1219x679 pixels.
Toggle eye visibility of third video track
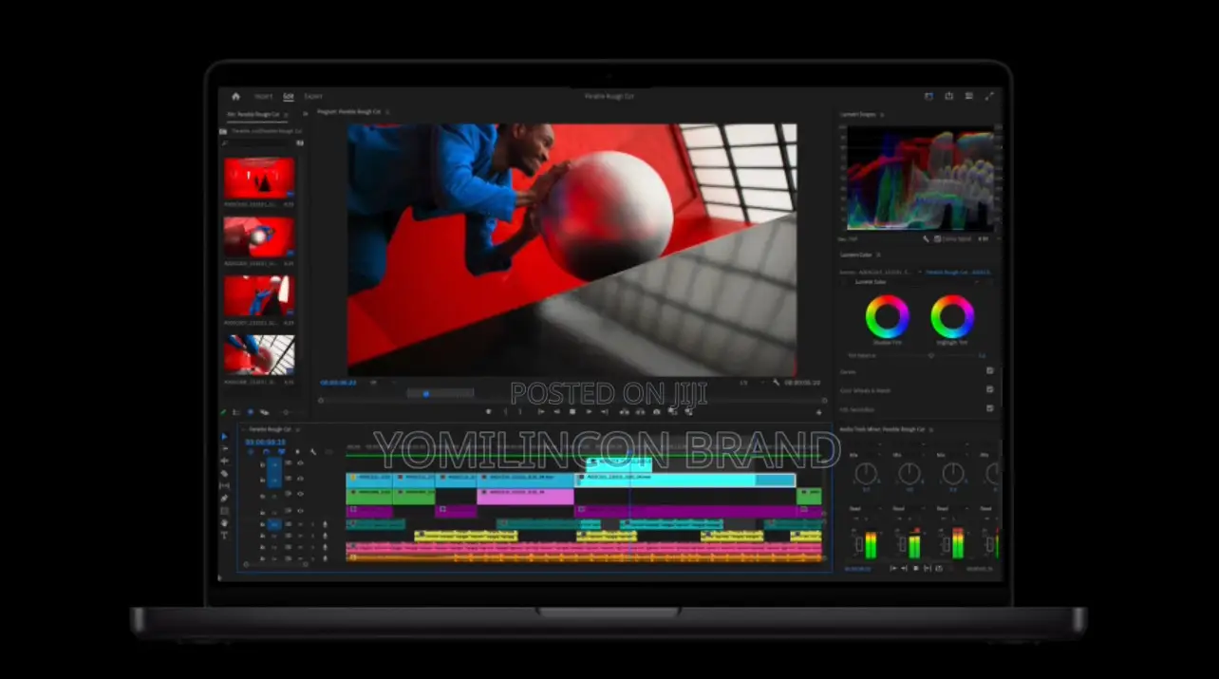pos(301,494)
